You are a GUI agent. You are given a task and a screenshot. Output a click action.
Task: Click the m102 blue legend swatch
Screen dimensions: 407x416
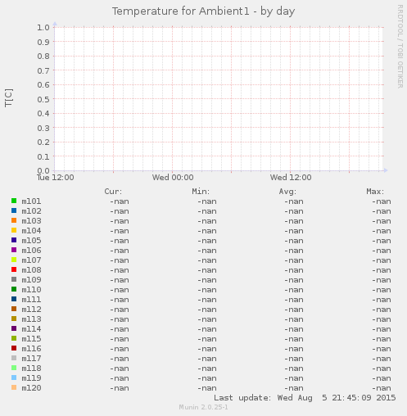[x=14, y=210]
